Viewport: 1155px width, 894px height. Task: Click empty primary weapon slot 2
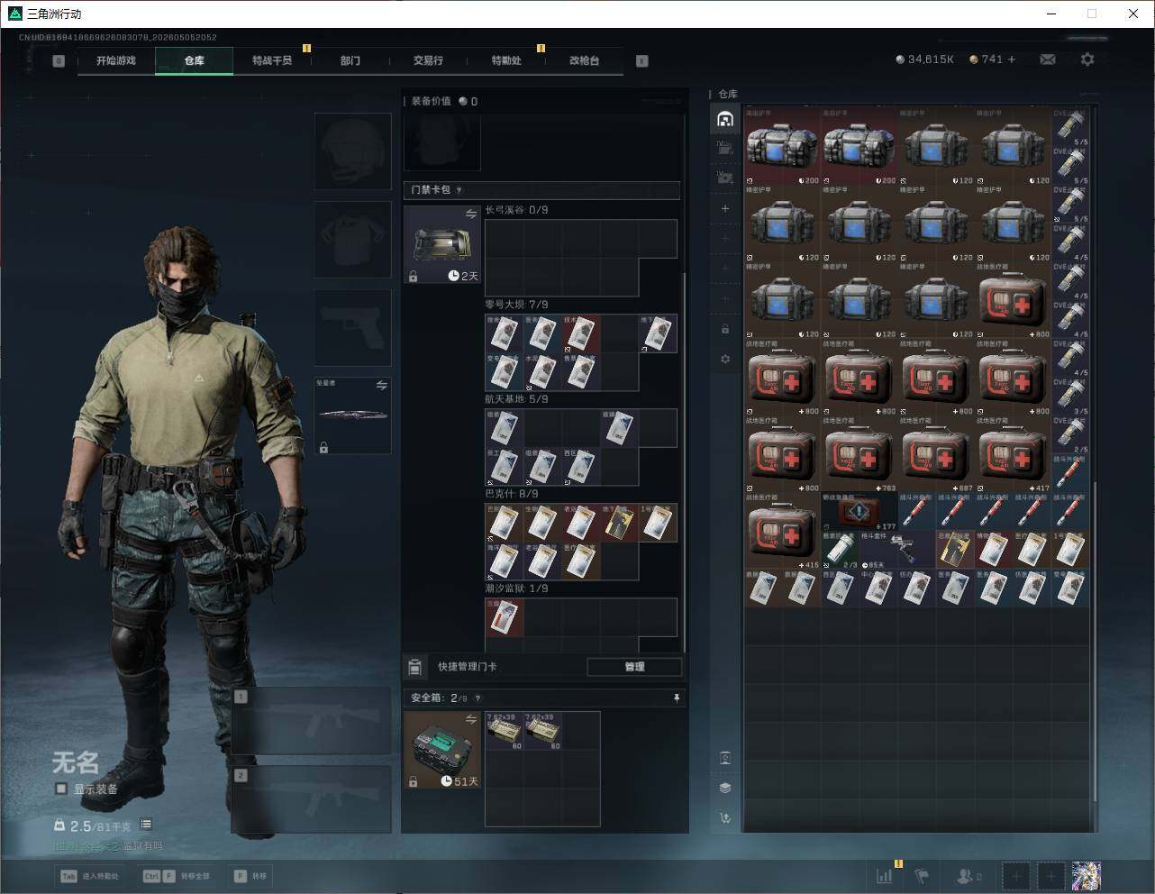point(312,799)
